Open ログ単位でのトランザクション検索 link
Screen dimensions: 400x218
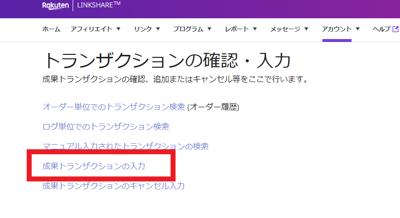[x=106, y=127]
